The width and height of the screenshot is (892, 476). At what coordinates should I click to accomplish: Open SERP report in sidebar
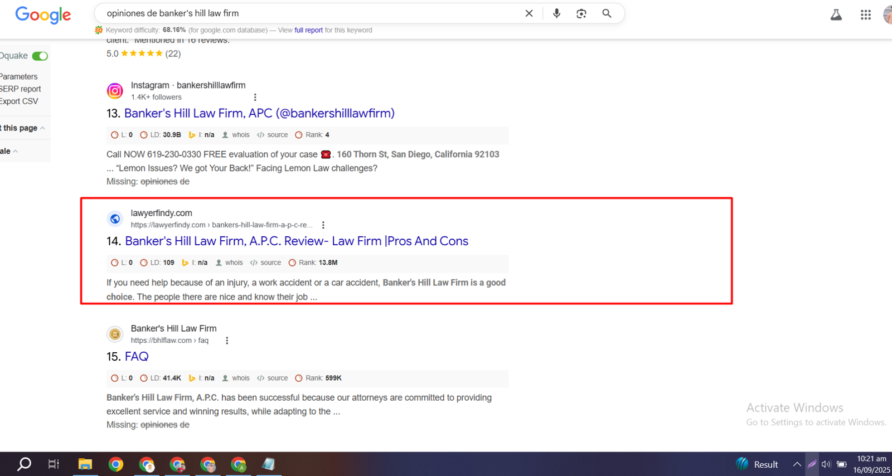point(21,89)
